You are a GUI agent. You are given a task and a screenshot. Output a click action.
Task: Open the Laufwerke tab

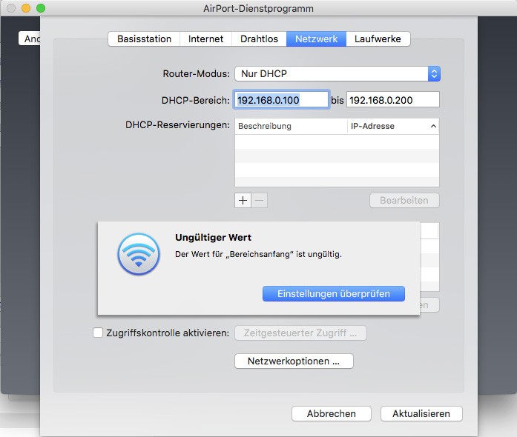[378, 39]
